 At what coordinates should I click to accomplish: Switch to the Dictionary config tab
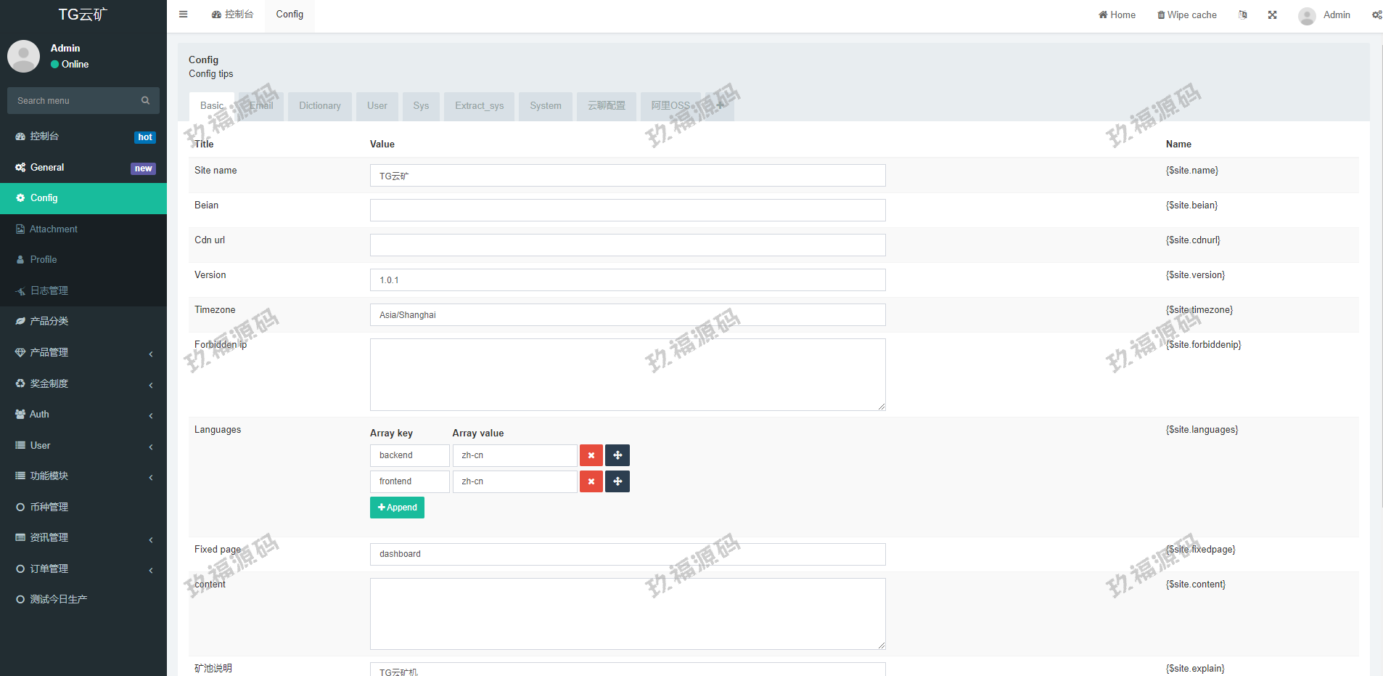pos(319,106)
